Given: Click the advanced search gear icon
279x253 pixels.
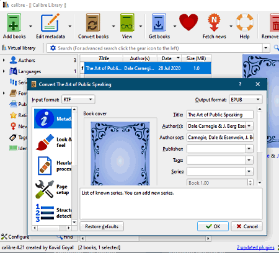Looking at the screenshot, I should [x=53, y=48].
